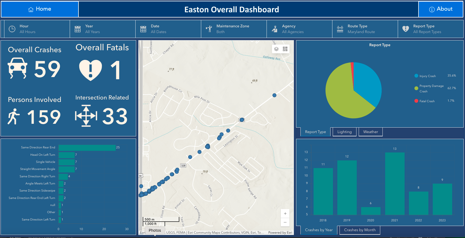Click the selected crash point with box outline

[242, 120]
